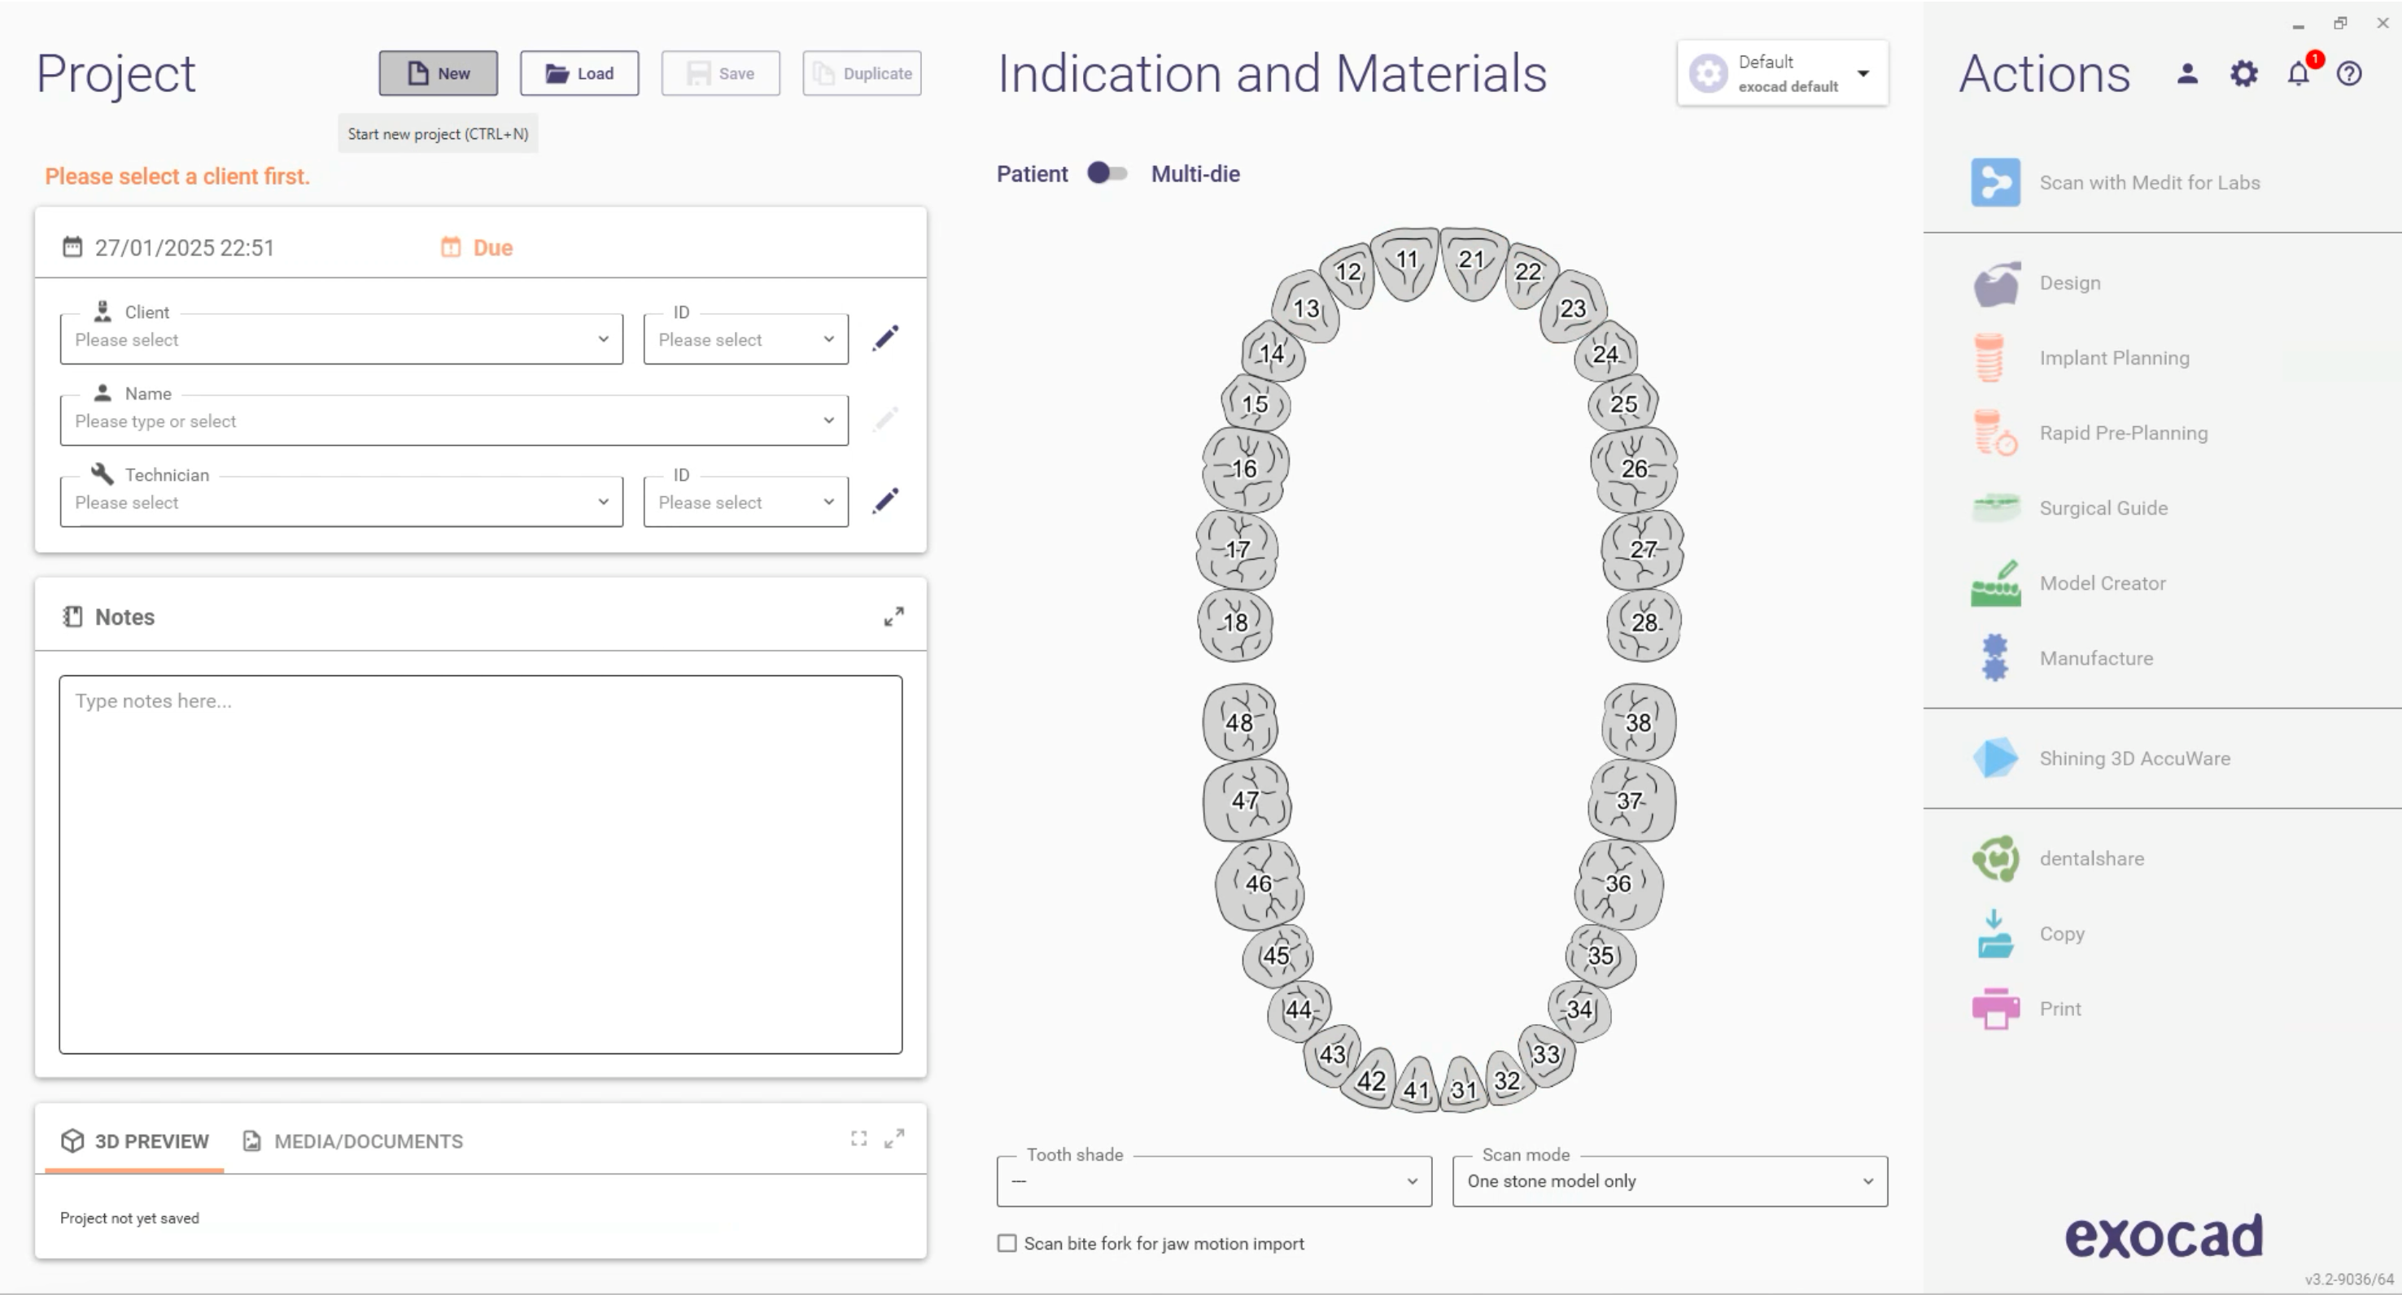2402x1295 pixels.
Task: Open the Scan mode dropdown
Action: 1867,1180
